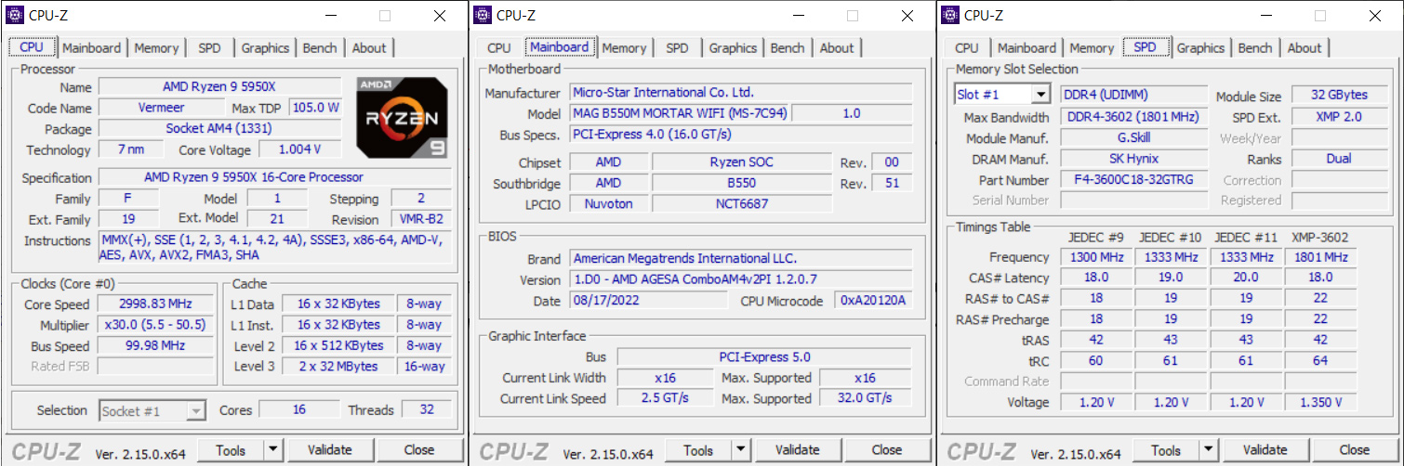The image size is (1404, 466).
Task: Expand Tools dropdown arrow in the middle window
Action: click(x=740, y=450)
